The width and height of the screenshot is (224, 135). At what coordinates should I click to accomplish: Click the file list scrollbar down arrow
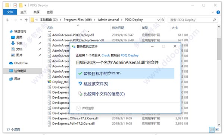pos(219,125)
